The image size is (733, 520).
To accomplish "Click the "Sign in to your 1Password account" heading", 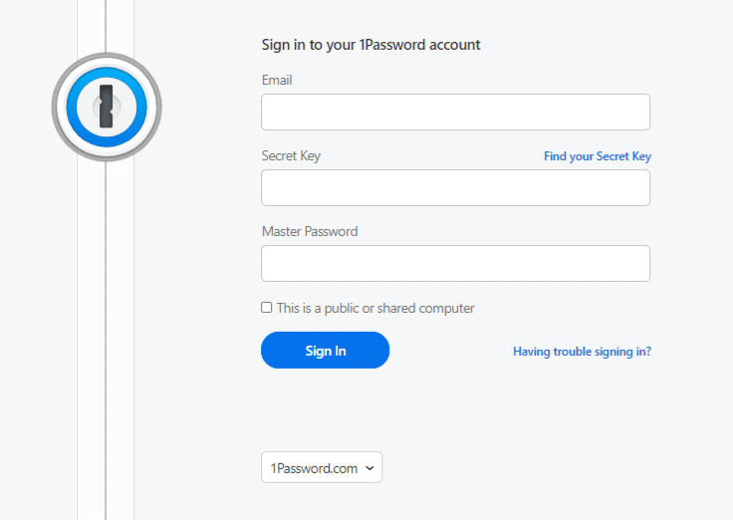I will coord(370,45).
